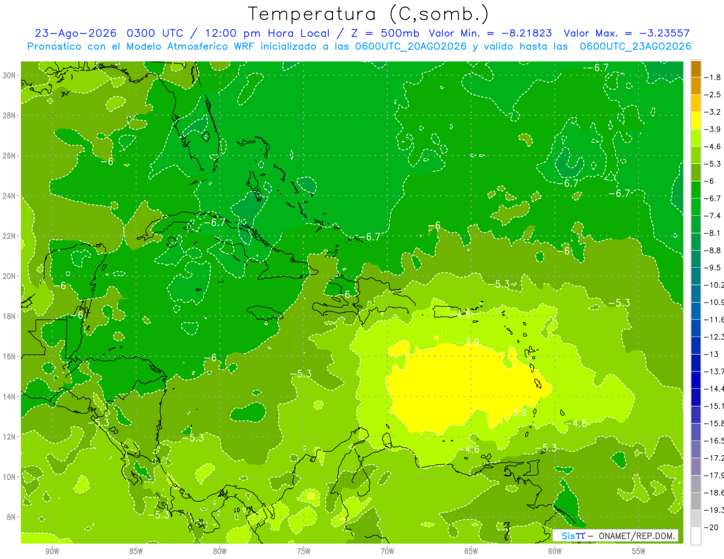Screen dimensions: 724x559
Task: Click the '-9.5' colorbar label
Action: (713, 268)
